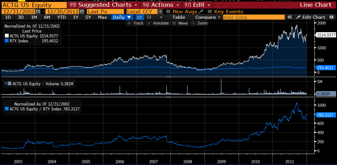Select the YTD time range tab
Image resolution: width=337 pixels, height=165 pixels.
tap(62, 17)
